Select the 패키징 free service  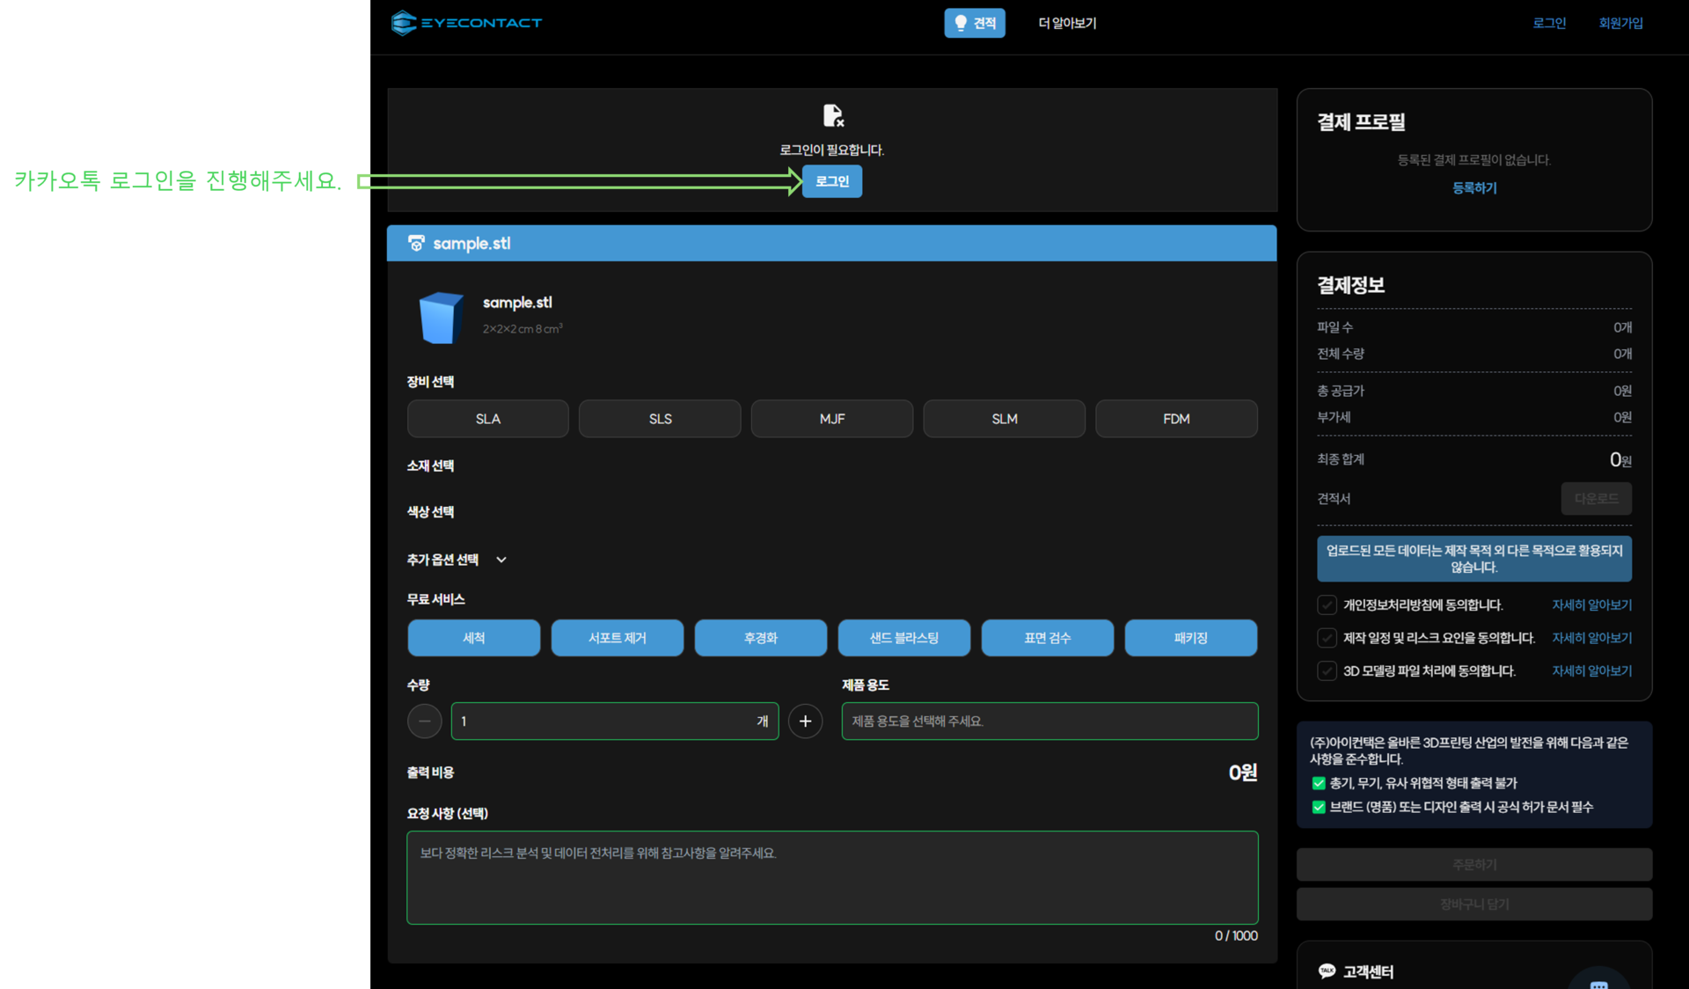point(1190,638)
